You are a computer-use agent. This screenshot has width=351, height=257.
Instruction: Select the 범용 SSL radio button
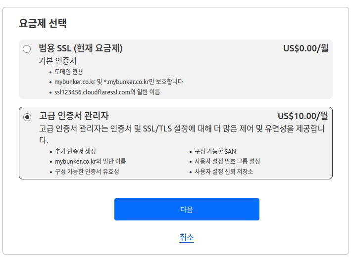tap(27, 48)
